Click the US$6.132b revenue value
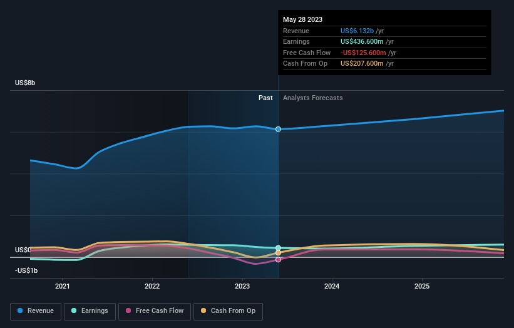 point(357,31)
